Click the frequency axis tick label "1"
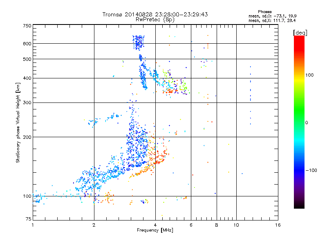327x245 pixels. click(x=33, y=225)
